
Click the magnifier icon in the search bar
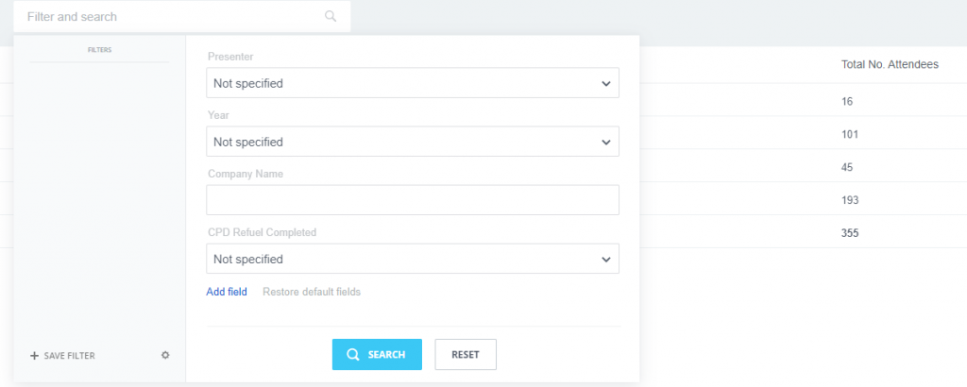330,16
